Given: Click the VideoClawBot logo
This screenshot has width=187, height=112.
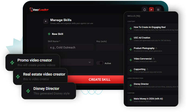Looking at the screenshot, I should (x=39, y=10).
